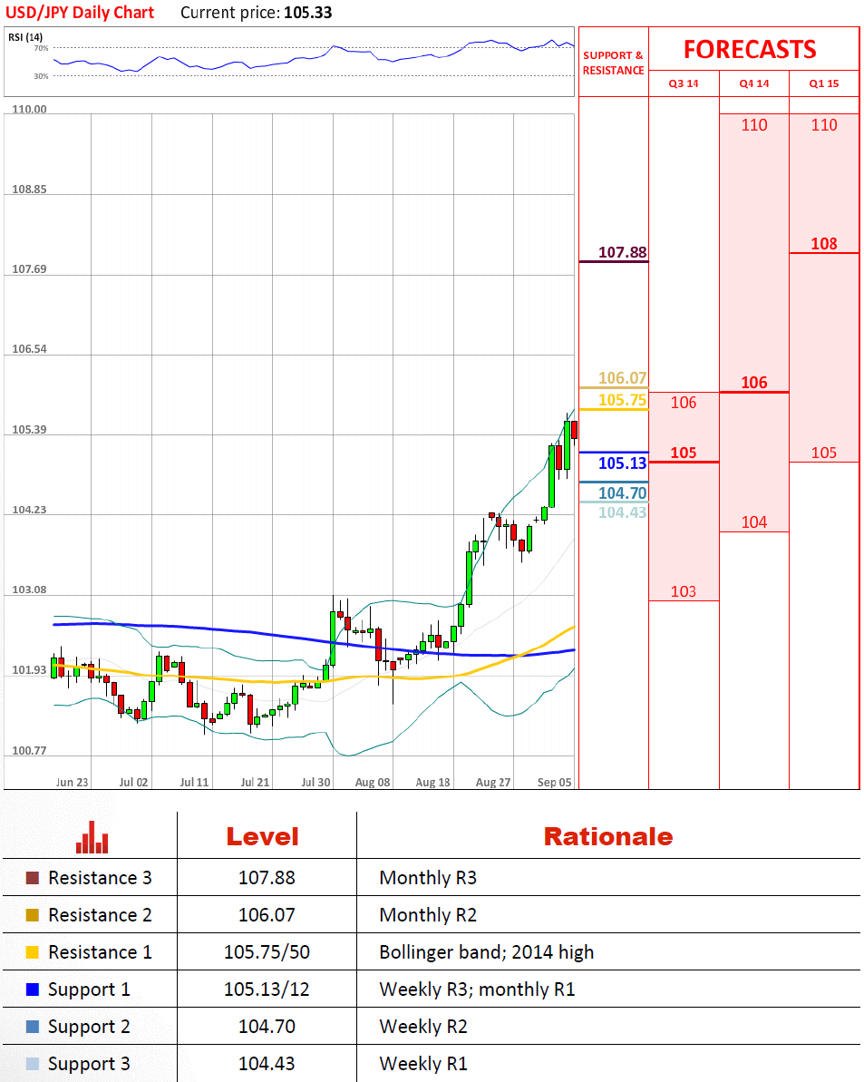
Task: Click the 107.88 resistance level label
Action: tap(622, 252)
